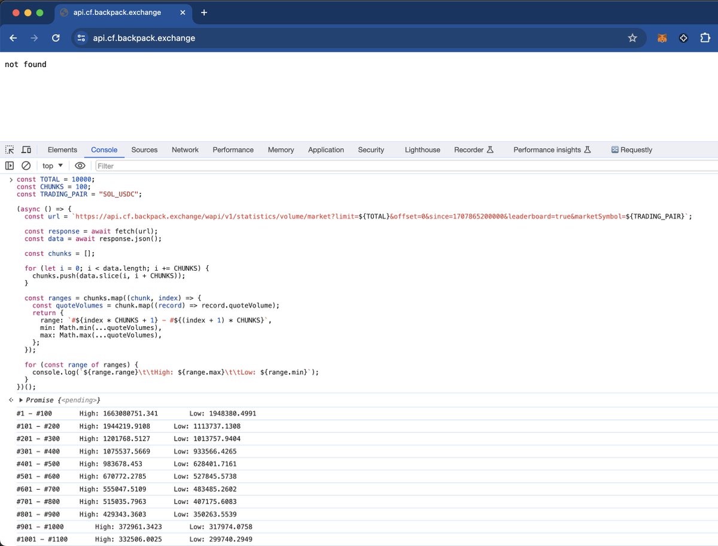Screen dimensions: 718x546
Task: Click the '#1 – #100' log row
Action: [x=359, y=413]
